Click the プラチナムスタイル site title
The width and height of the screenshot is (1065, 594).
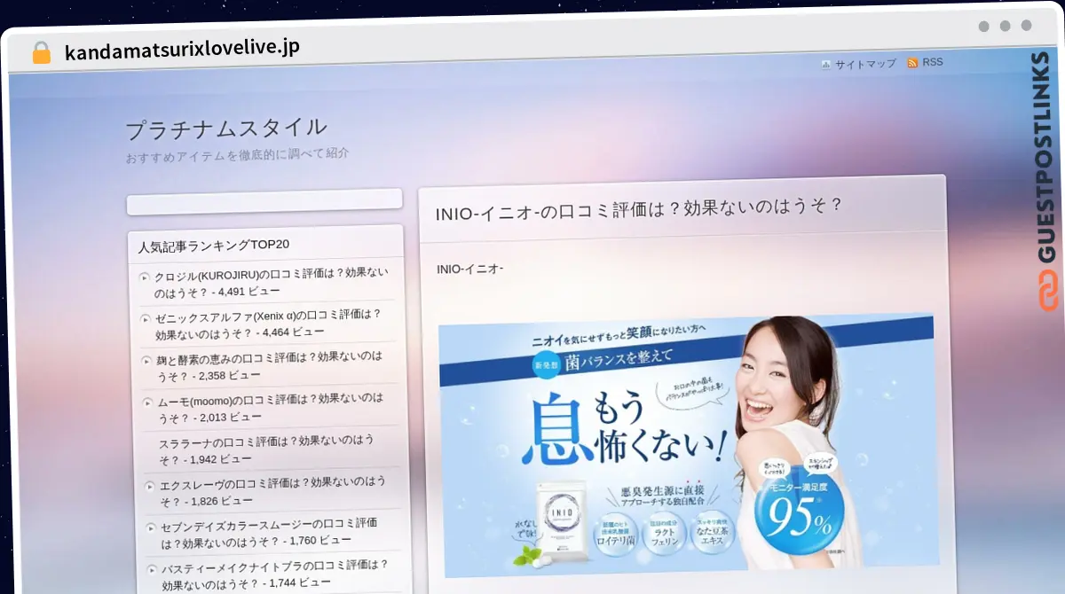[226, 129]
